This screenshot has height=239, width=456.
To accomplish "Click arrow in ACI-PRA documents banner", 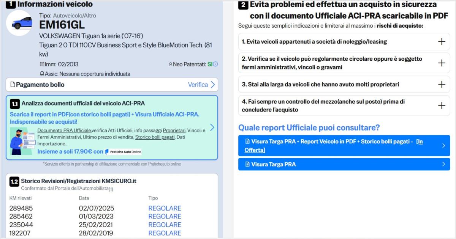I will pos(212,127).
